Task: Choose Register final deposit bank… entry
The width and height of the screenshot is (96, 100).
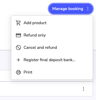Action: click(52, 60)
